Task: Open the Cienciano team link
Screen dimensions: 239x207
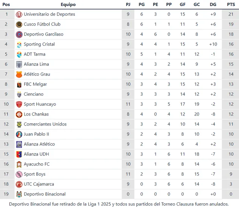Action: [34, 94]
